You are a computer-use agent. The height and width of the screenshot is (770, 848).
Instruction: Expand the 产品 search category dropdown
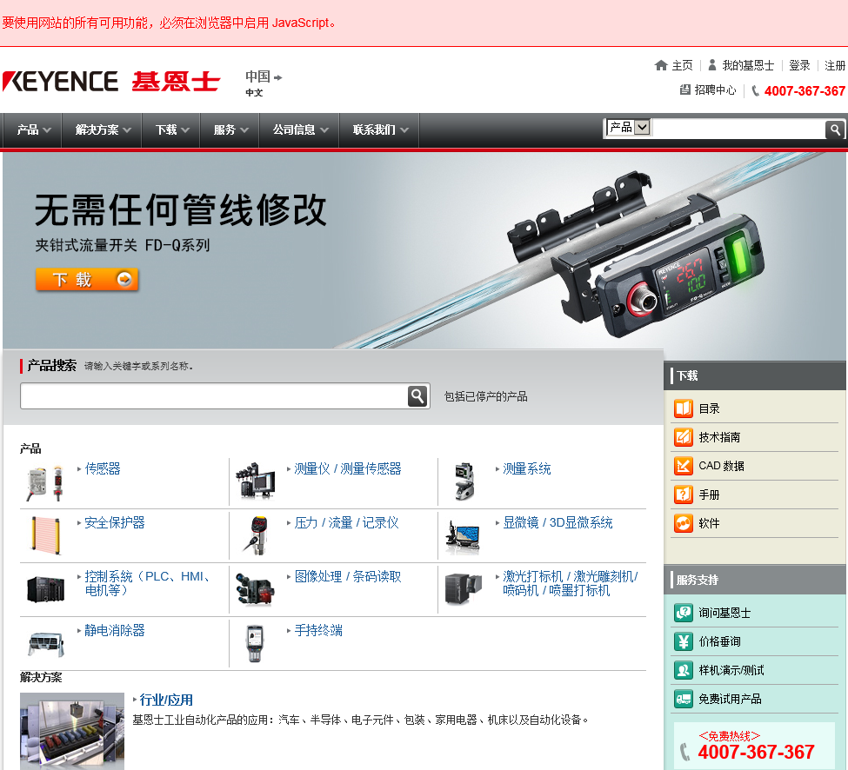(x=629, y=128)
